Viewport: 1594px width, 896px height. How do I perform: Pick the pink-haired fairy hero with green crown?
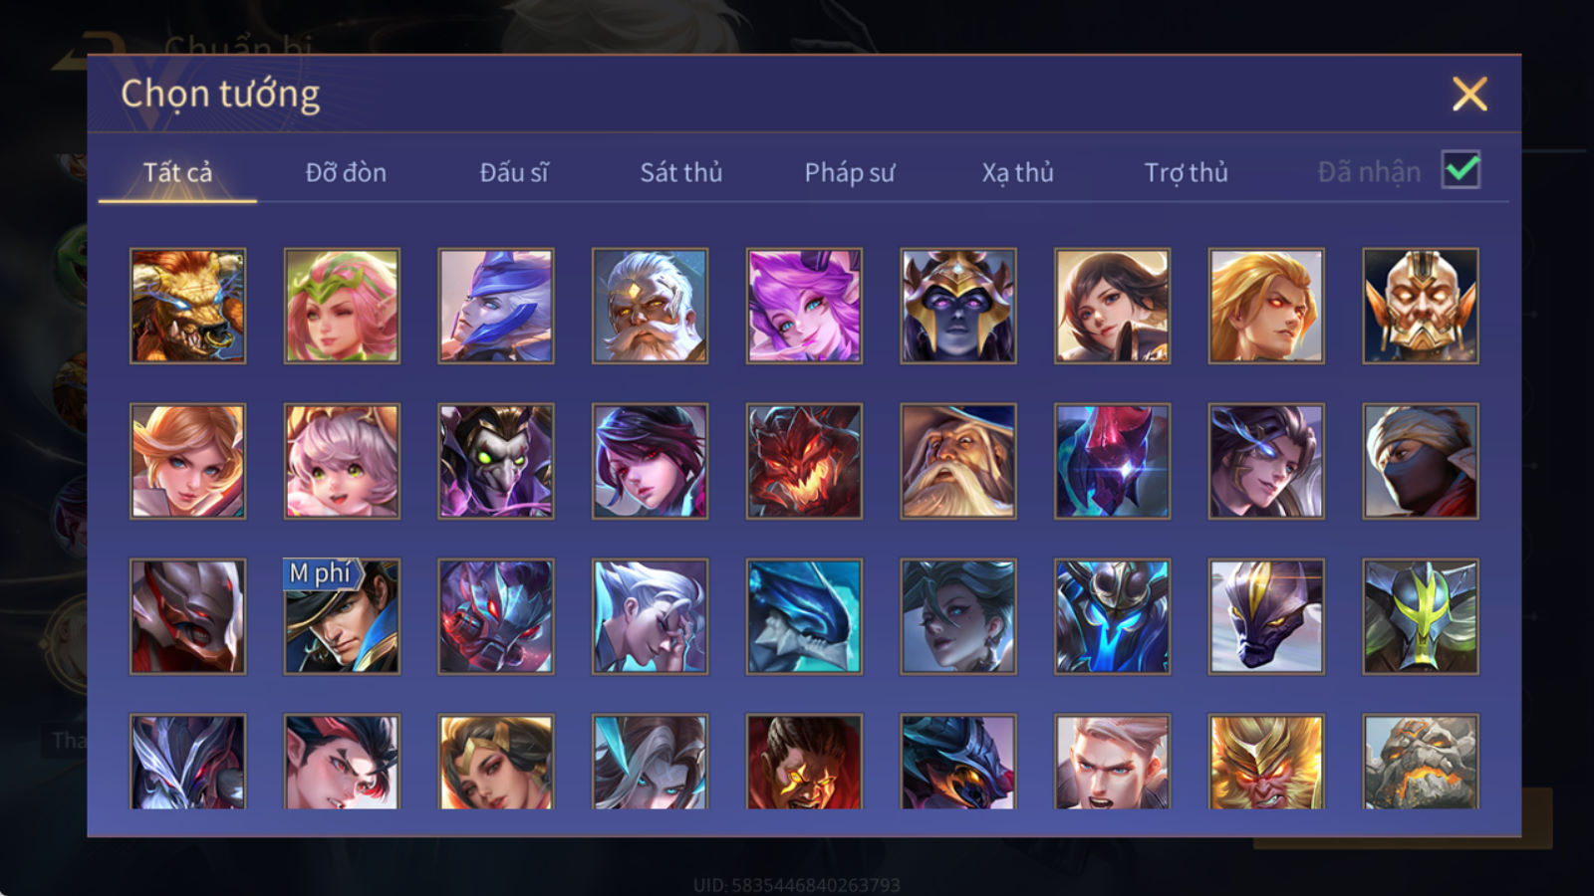(x=342, y=306)
